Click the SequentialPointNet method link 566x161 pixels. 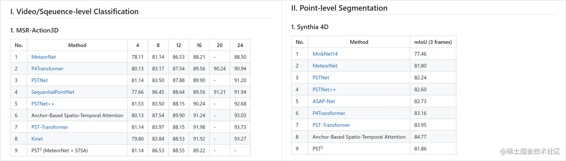[53, 92]
